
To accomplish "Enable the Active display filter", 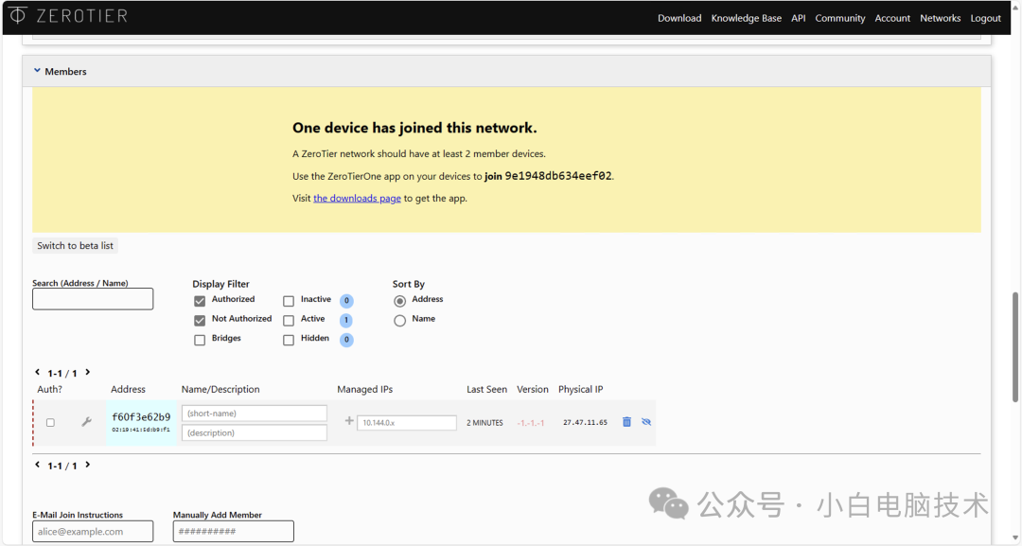I will (288, 321).
